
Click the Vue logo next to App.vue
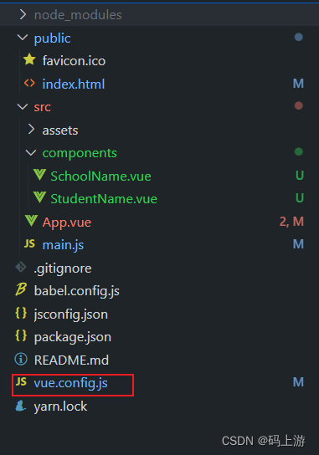click(x=31, y=221)
